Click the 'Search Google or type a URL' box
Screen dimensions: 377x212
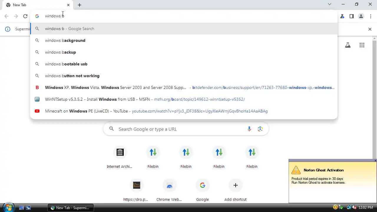(186, 129)
